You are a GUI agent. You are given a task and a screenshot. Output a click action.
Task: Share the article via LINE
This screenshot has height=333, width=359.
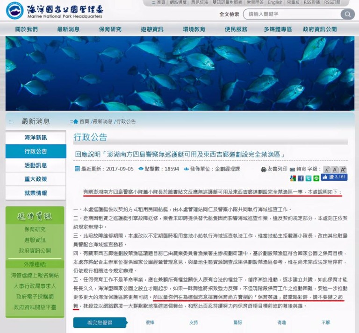[316, 178]
